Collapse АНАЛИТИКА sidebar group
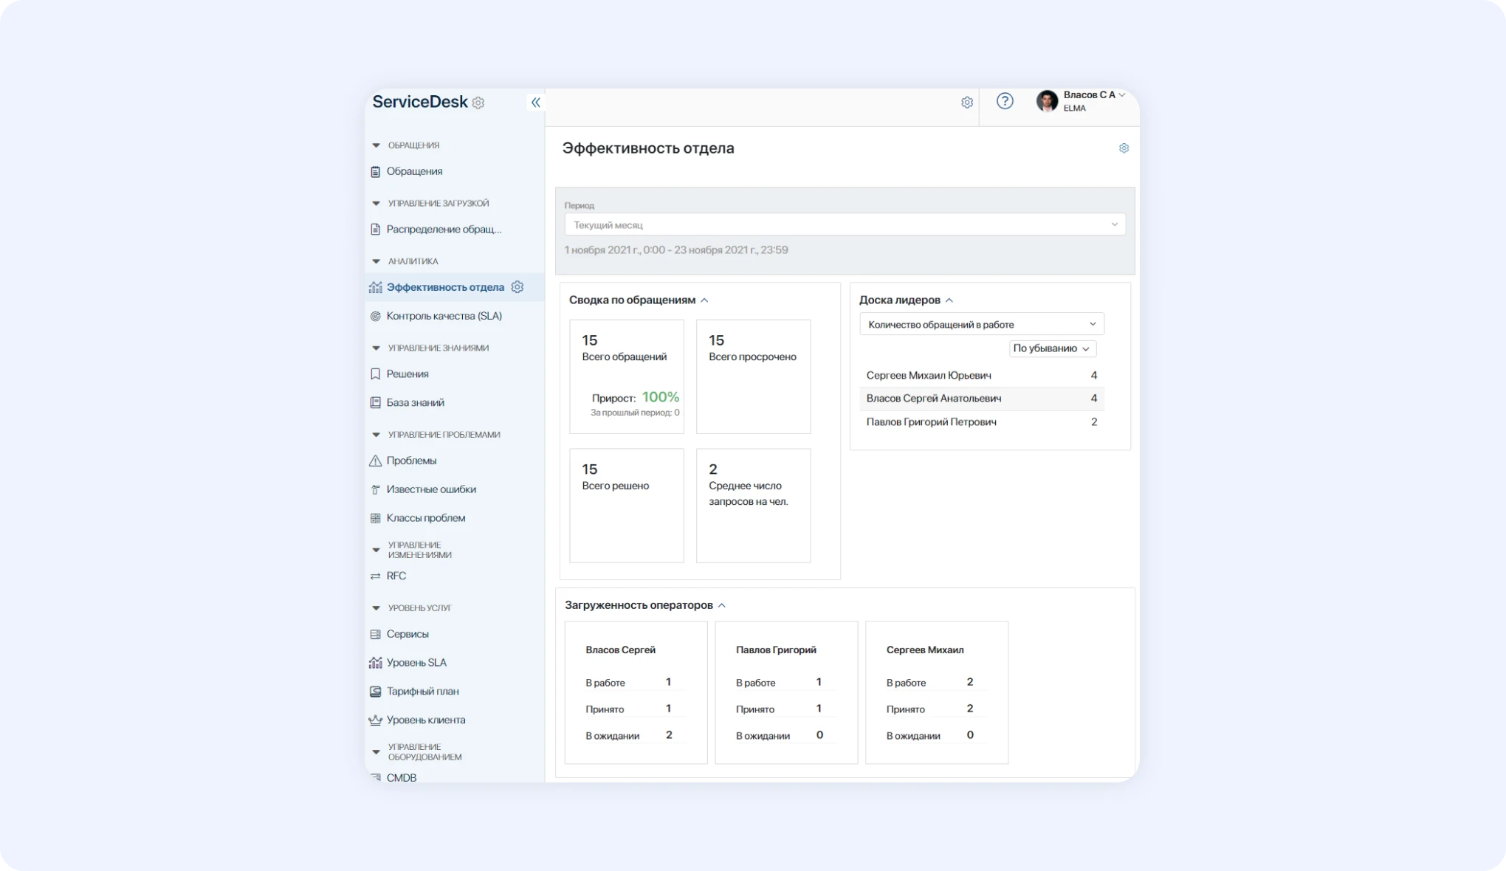Image resolution: width=1506 pixels, height=871 pixels. point(376,261)
